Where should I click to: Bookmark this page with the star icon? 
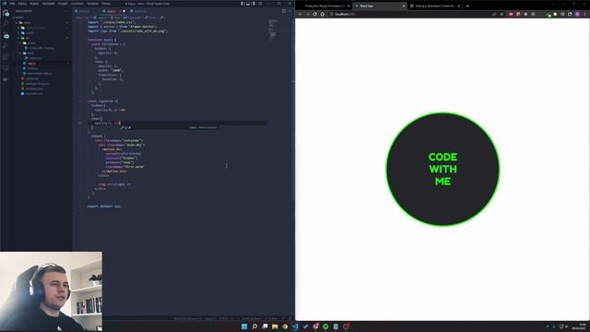(x=501, y=15)
